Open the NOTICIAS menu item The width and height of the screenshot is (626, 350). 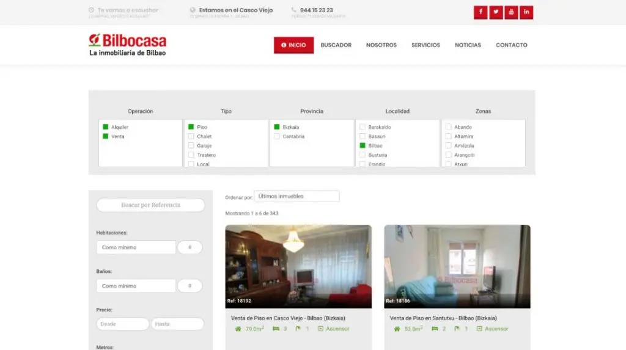click(468, 45)
